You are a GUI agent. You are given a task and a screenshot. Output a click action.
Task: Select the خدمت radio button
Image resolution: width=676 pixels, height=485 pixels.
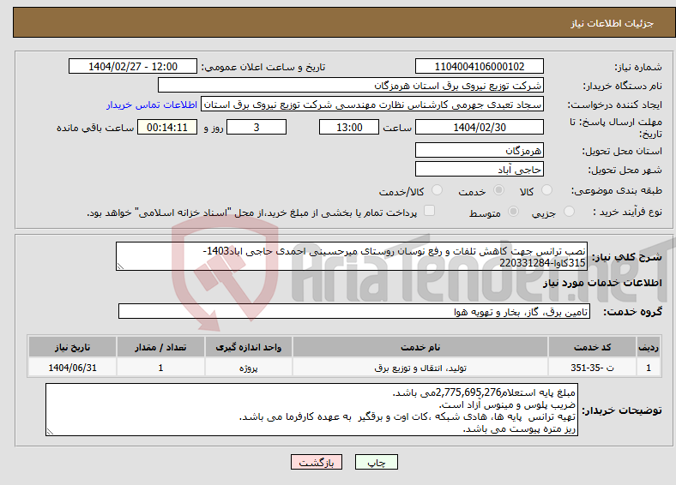[498, 190]
